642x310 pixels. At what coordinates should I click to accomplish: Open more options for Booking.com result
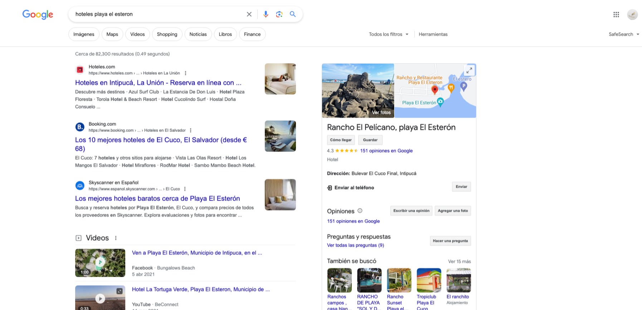(191, 131)
